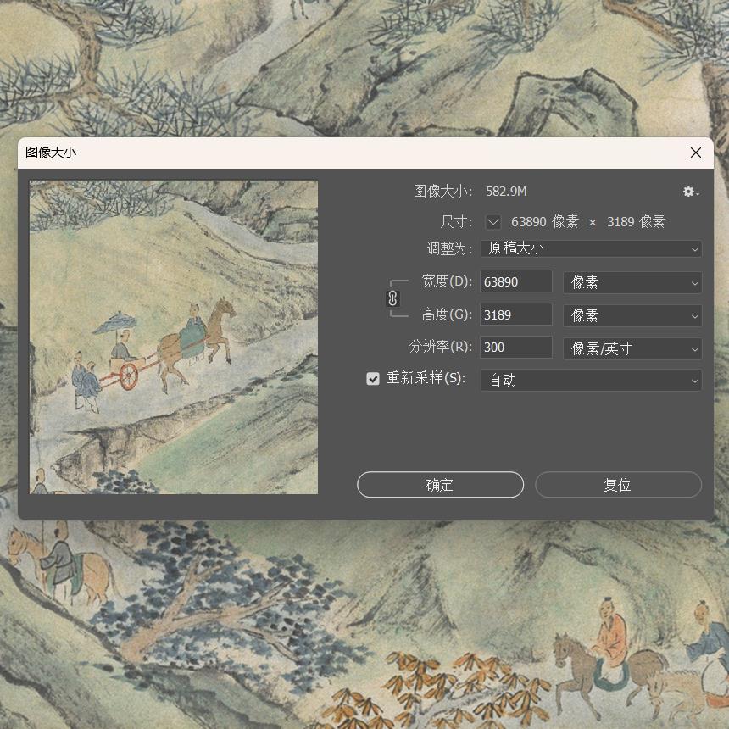Open the width unit 像素 dropdown

632,282
